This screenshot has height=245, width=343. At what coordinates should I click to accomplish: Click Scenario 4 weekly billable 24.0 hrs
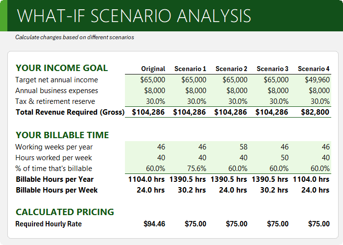(315, 190)
